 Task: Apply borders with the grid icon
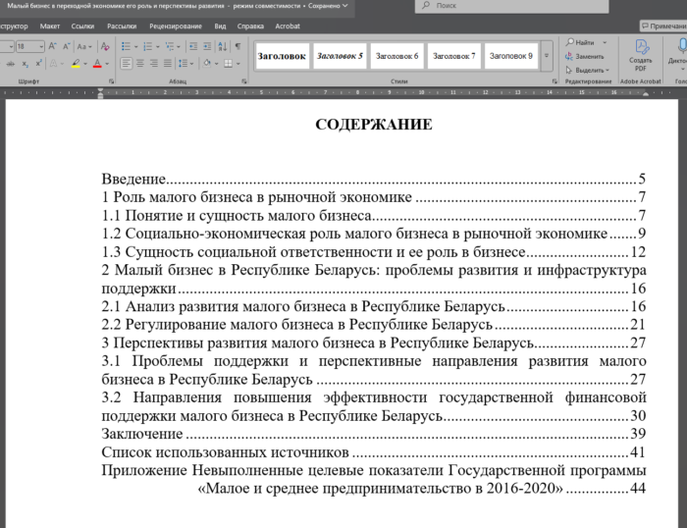pos(229,64)
